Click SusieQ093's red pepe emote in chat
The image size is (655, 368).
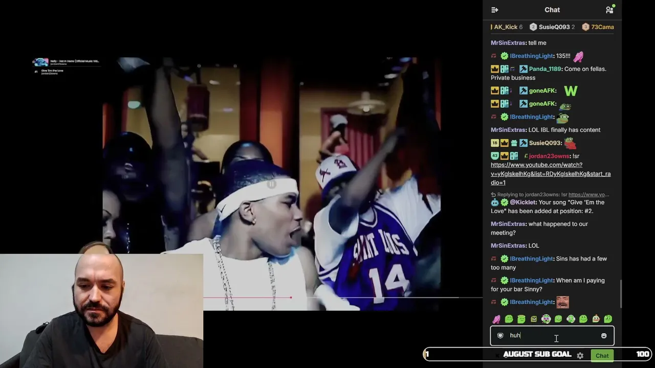tap(570, 143)
